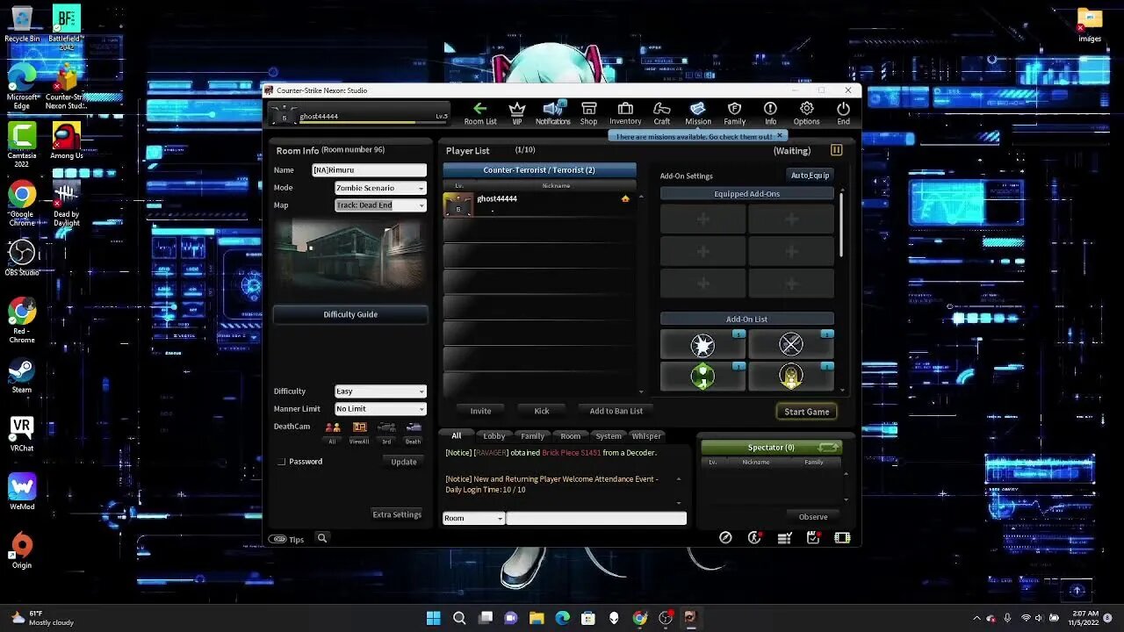
Task: Open the Difficulty Guide
Action: pos(350,314)
